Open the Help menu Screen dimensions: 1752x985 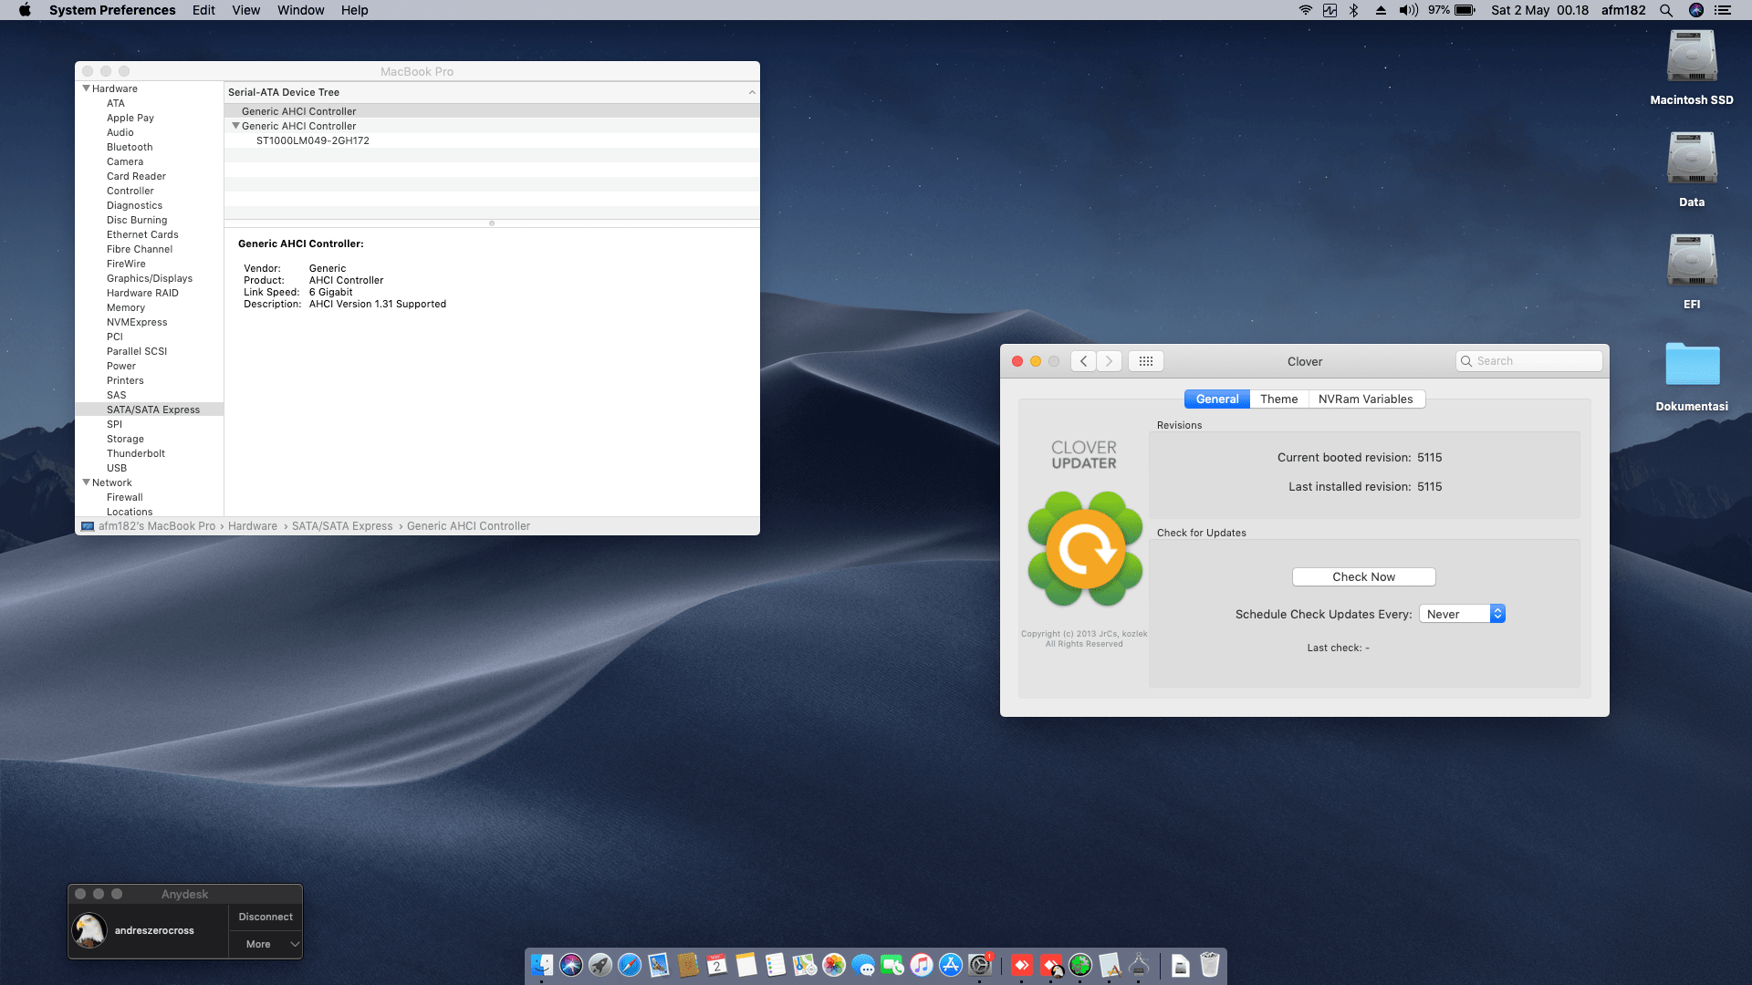(355, 10)
